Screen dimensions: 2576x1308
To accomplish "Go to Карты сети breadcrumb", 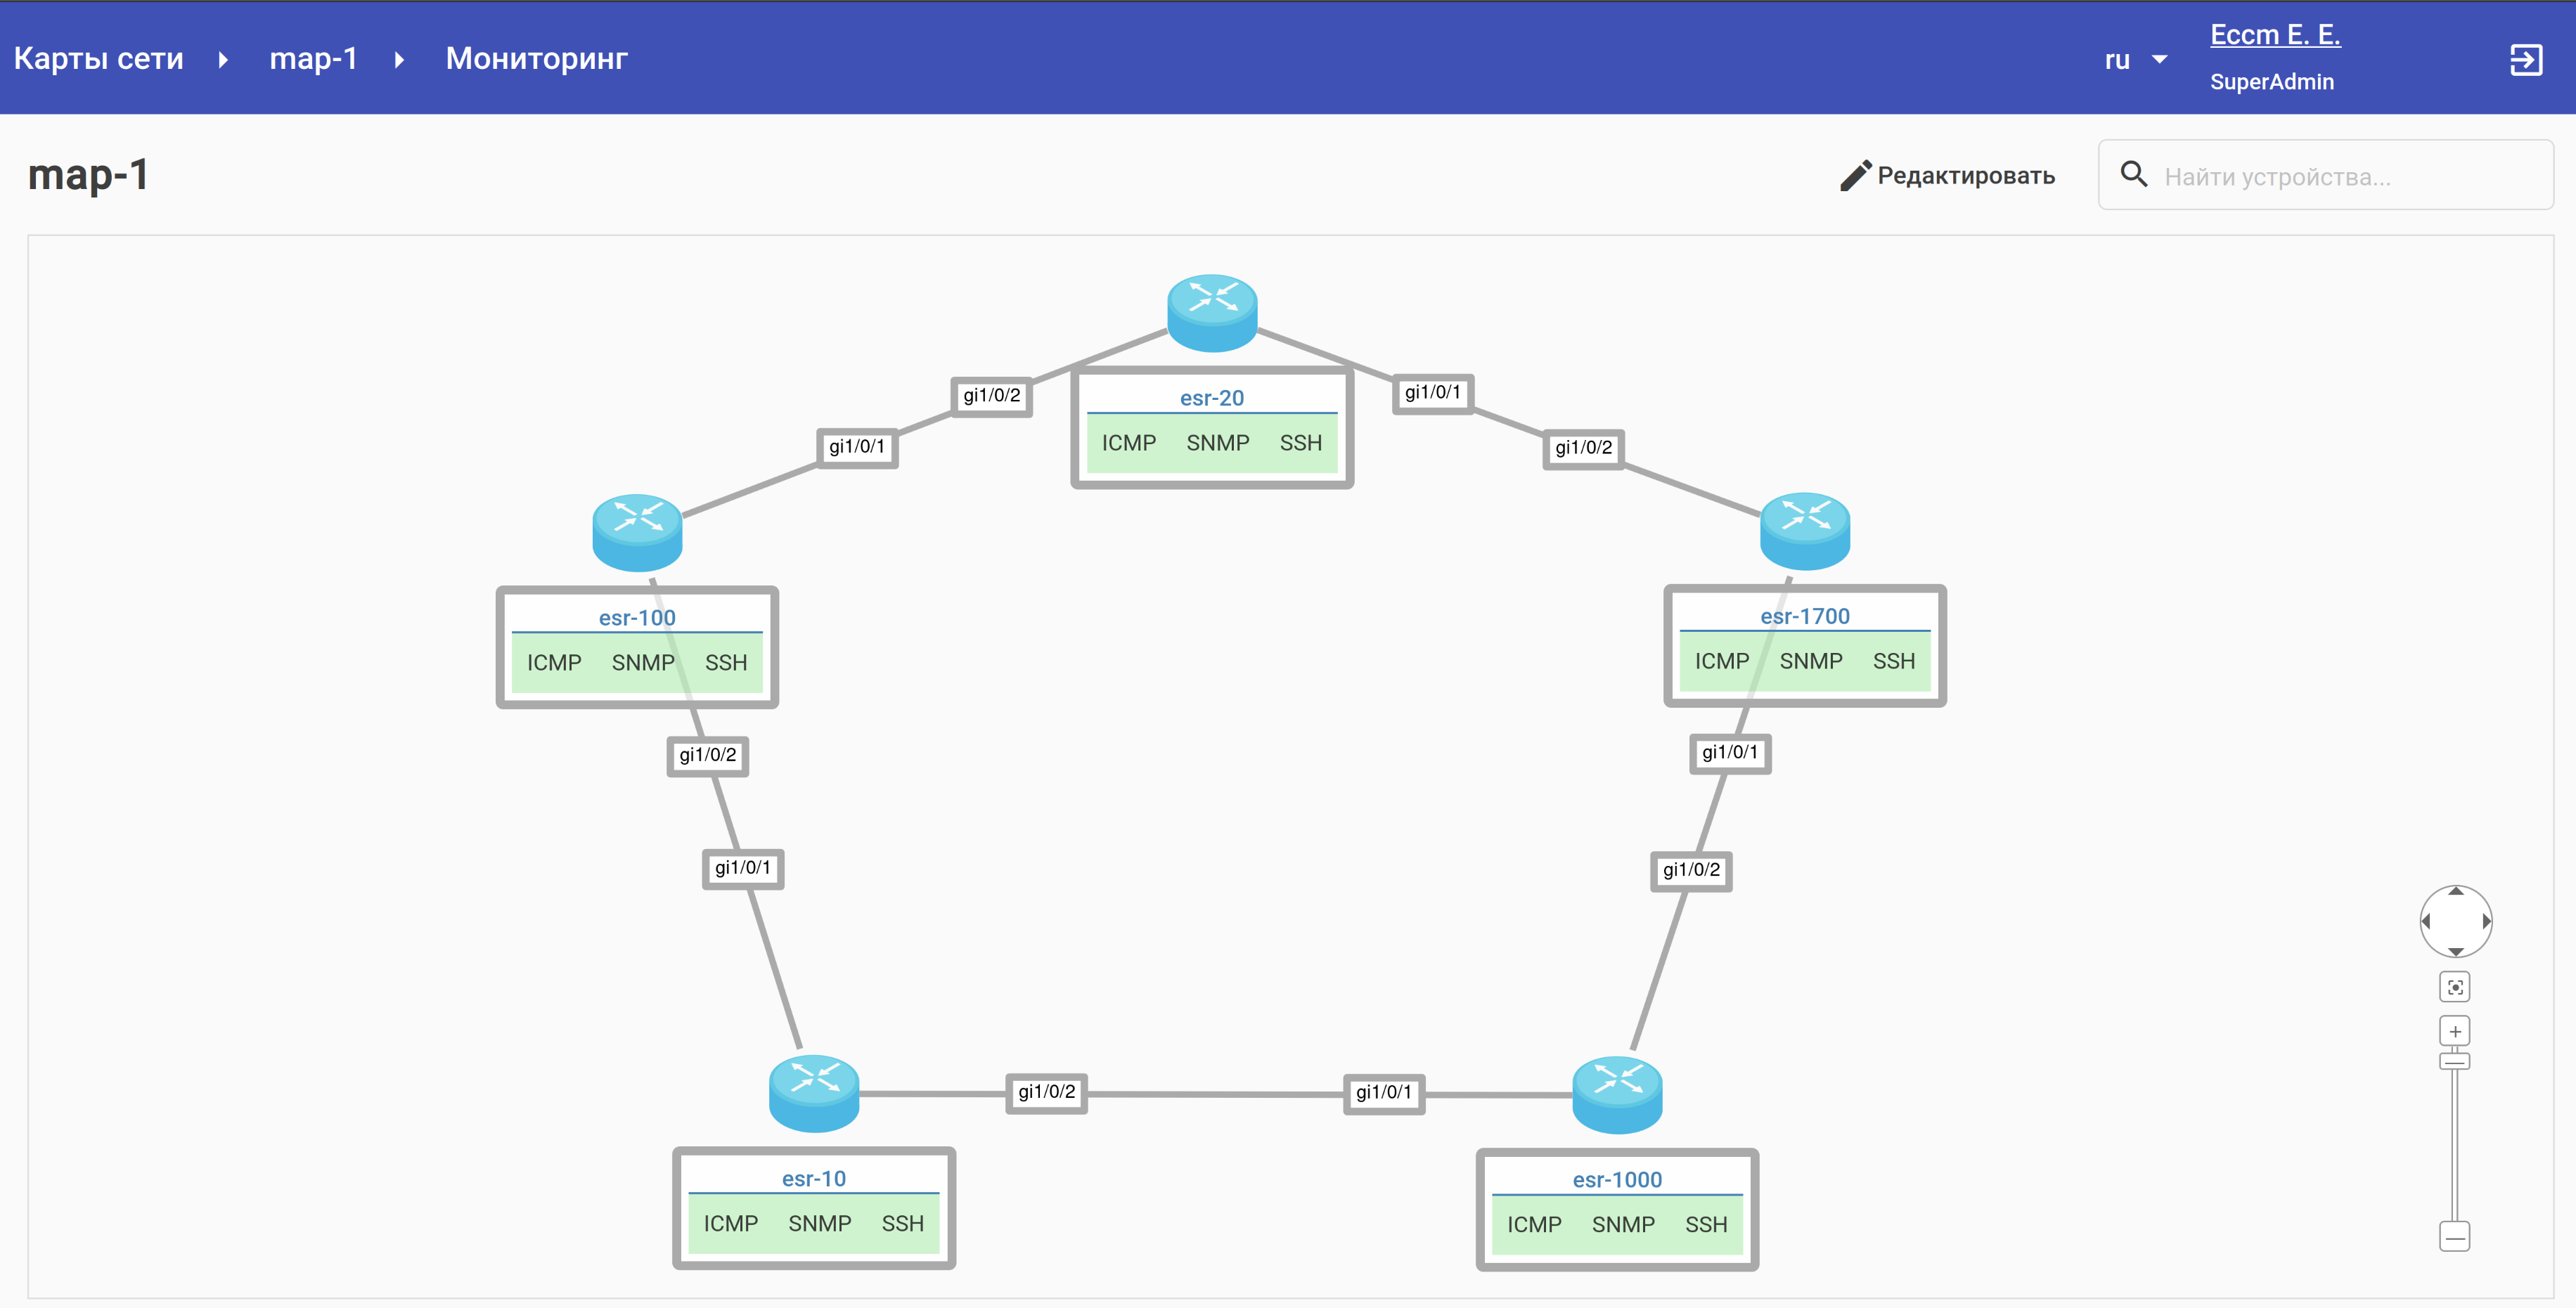I will pos(98,58).
